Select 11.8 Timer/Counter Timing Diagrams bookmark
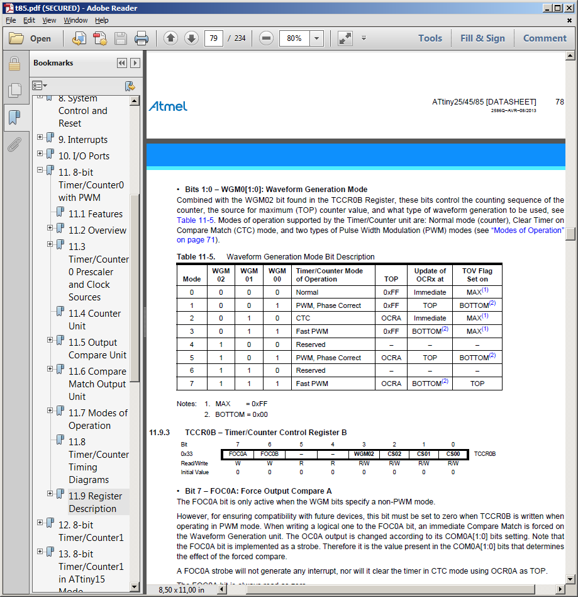This screenshot has height=597, width=578. pyautogui.click(x=99, y=461)
